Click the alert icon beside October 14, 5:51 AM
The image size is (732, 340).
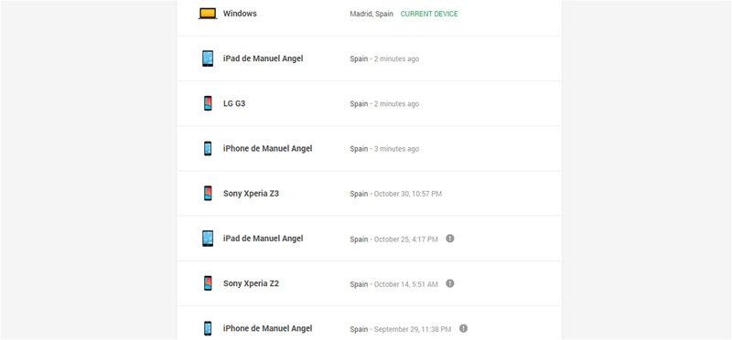pos(449,283)
